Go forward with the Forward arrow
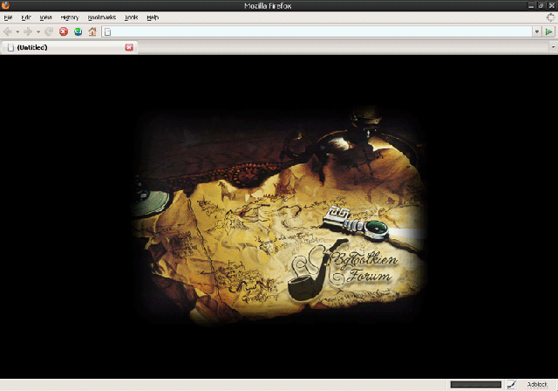The height and width of the screenshot is (391, 558). [28, 31]
